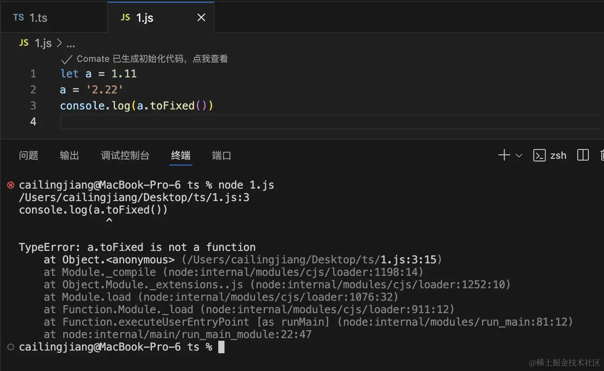Click the JS file icon on 1.js tab
This screenshot has width=604, height=371.
click(125, 17)
